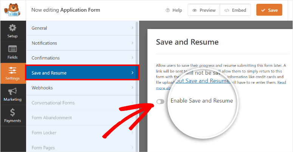This screenshot has width=293, height=152.
Task: Open the Fields list icon
Action: [12, 49]
